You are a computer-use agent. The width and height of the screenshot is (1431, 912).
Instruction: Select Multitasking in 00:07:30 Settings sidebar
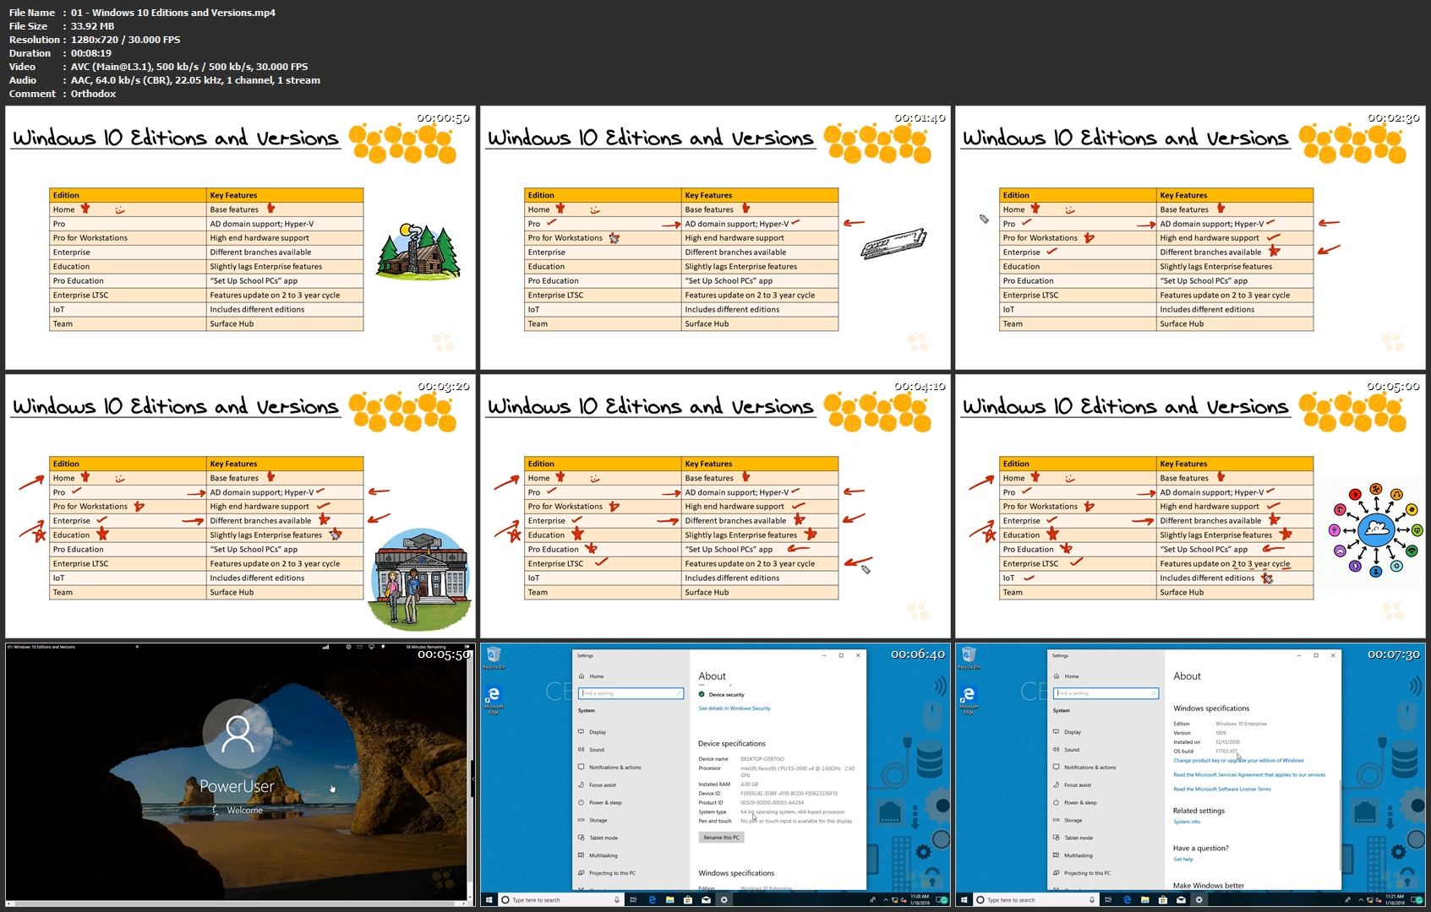pyautogui.click(x=1072, y=855)
